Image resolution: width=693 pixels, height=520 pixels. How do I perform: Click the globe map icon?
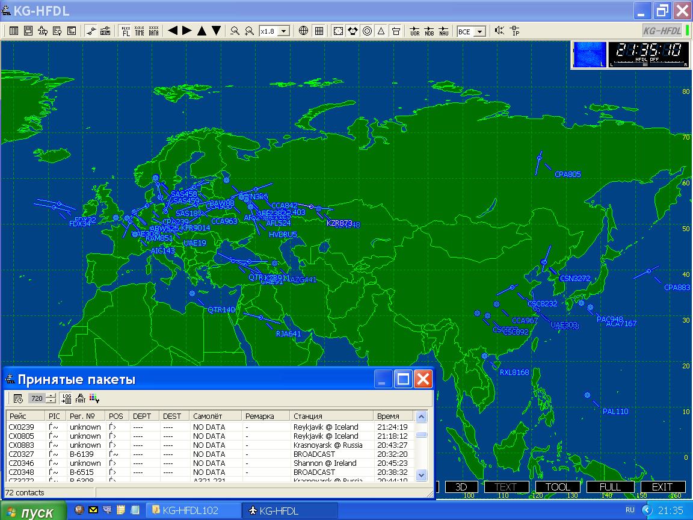304,31
